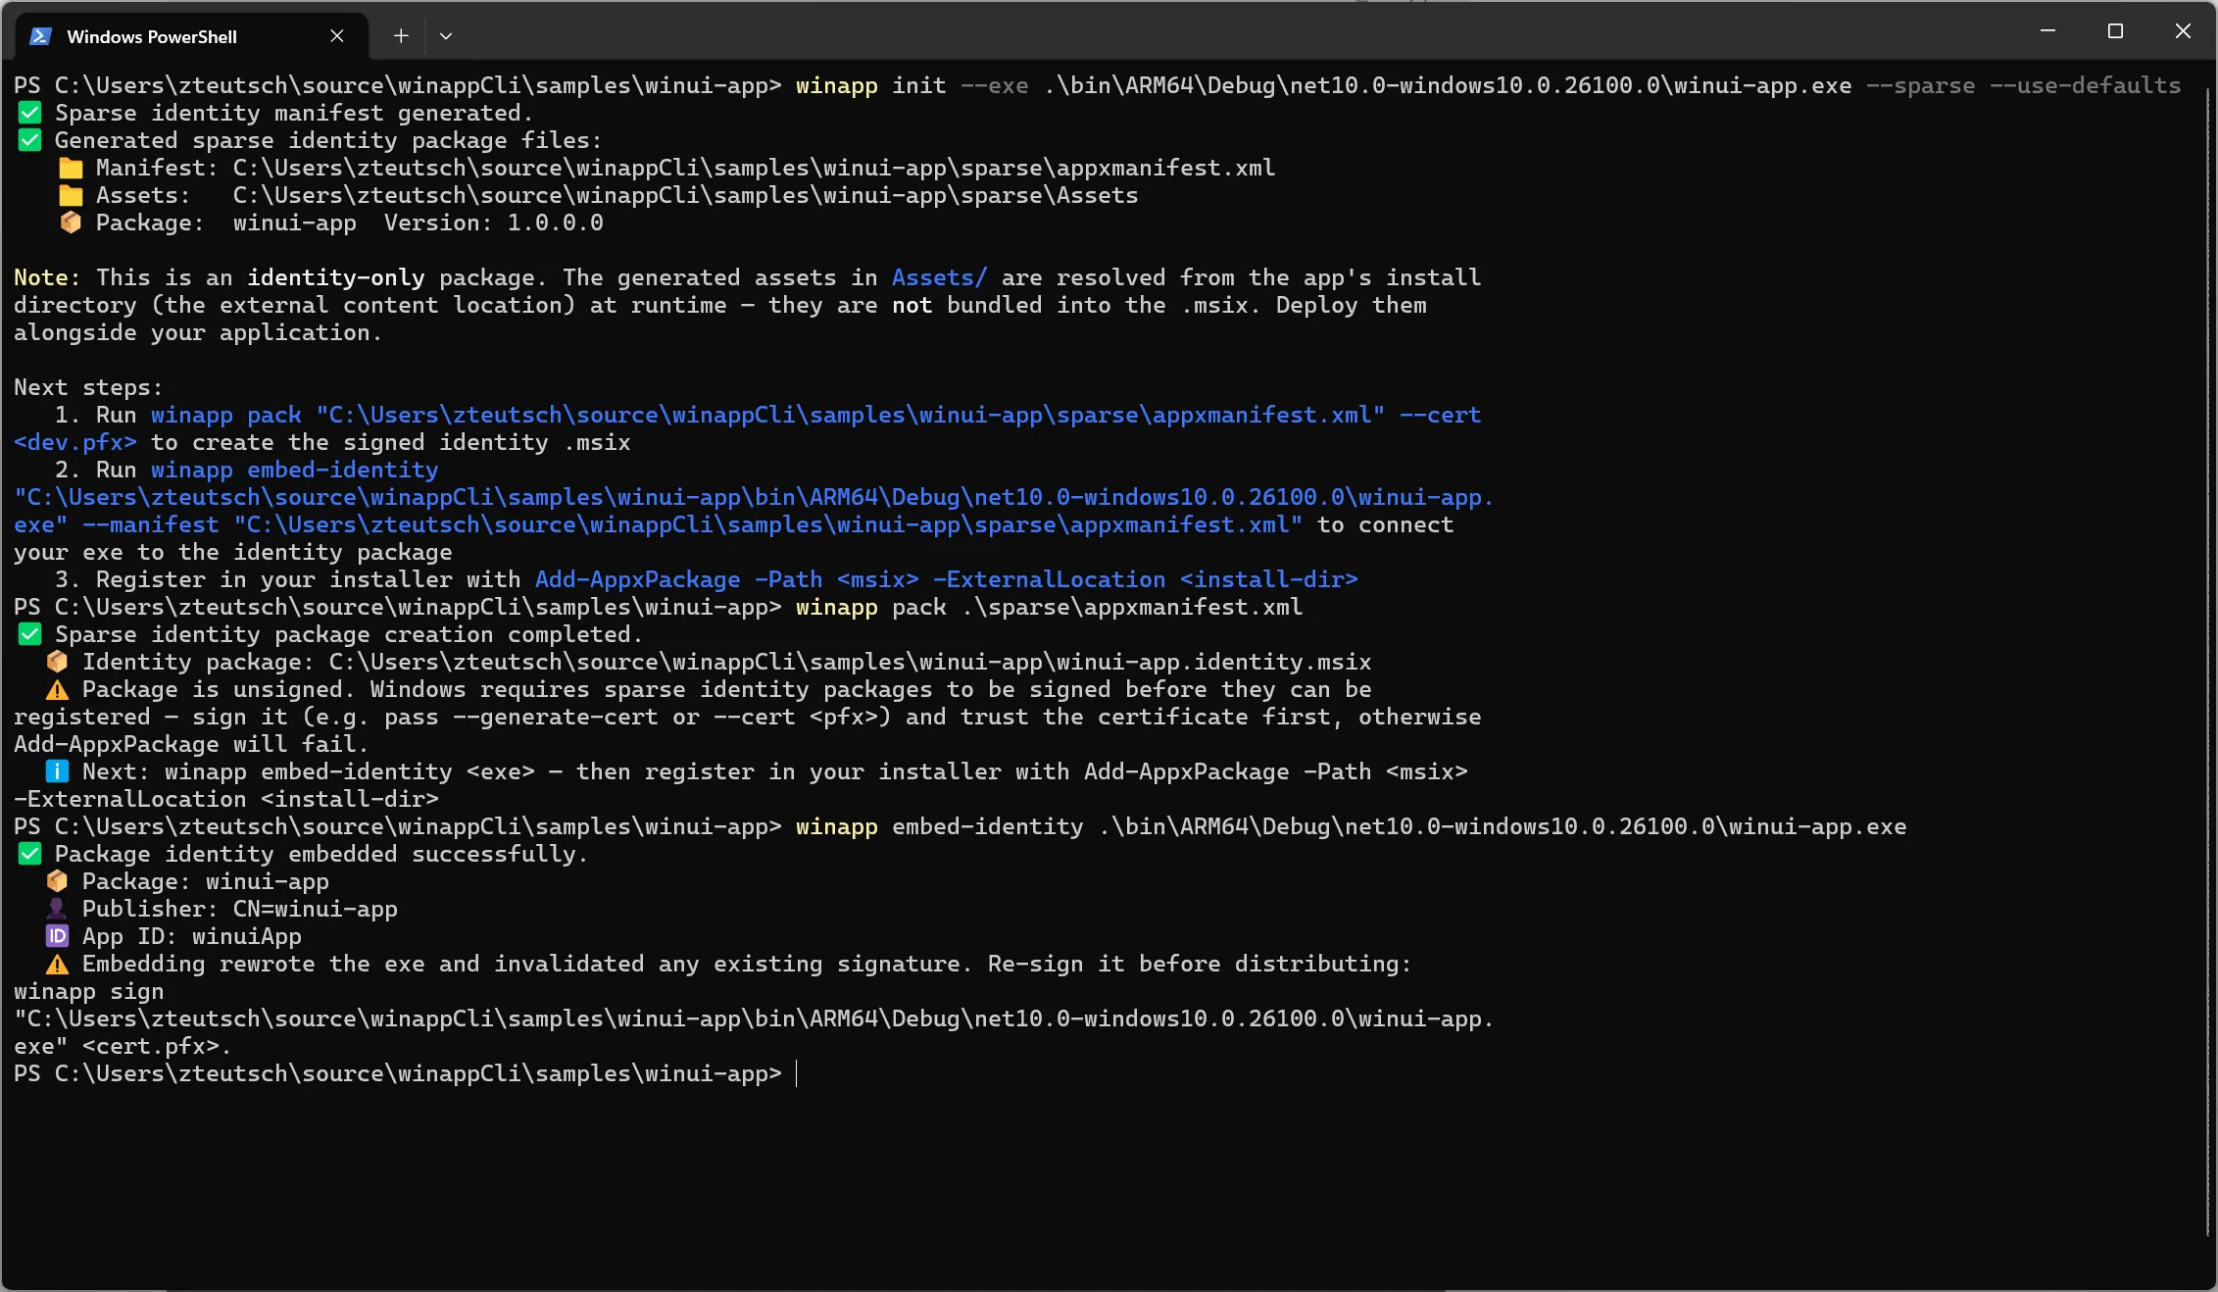Click 'winapp pack' command in step 1
The image size is (2218, 1292).
(226, 415)
